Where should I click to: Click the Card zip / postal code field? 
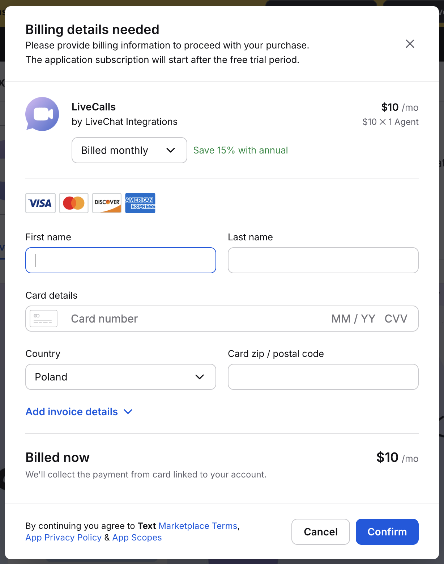[x=323, y=377]
